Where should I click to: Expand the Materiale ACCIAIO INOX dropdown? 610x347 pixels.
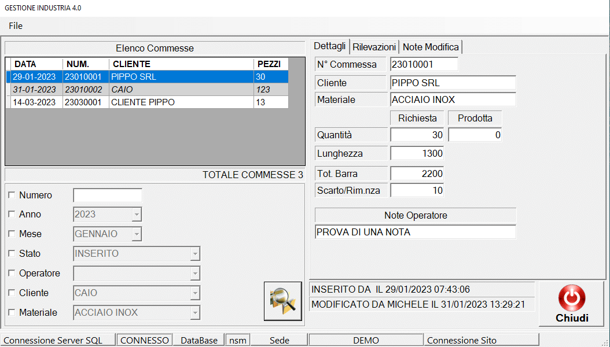[195, 313]
